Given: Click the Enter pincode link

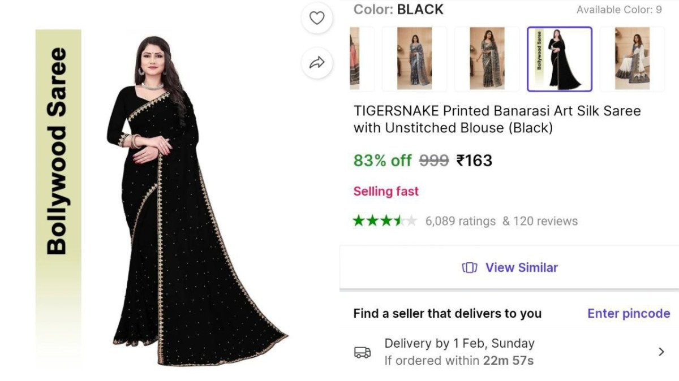Looking at the screenshot, I should coord(628,313).
